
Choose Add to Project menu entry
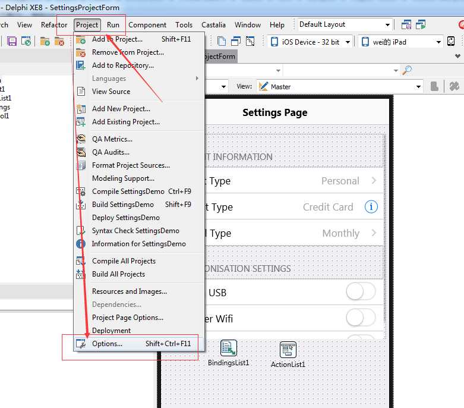pyautogui.click(x=139, y=39)
